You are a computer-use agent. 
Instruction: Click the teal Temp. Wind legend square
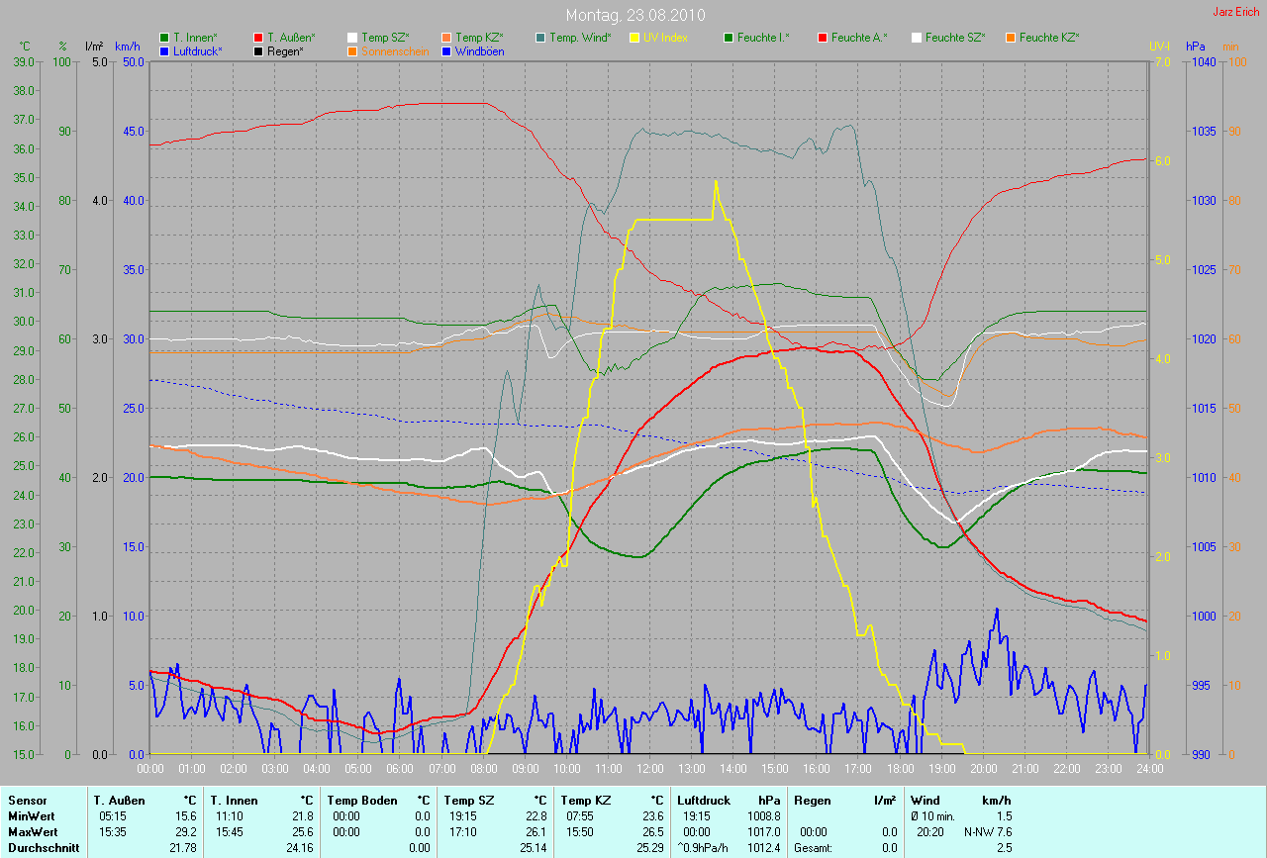[x=540, y=38]
